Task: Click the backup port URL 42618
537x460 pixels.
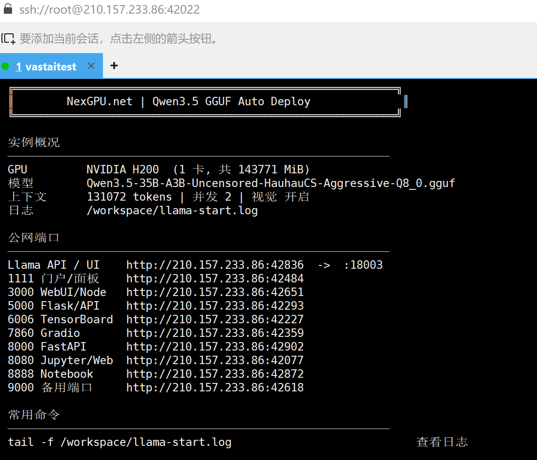Action: point(215,388)
